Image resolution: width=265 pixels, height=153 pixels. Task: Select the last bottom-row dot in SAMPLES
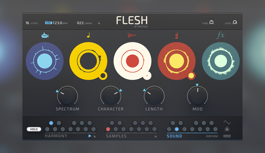point(154,129)
